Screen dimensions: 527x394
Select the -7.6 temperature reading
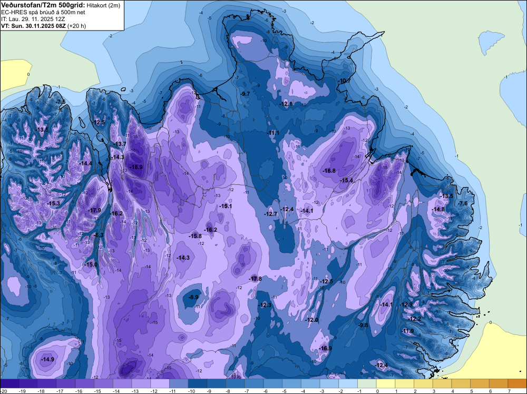463,203
